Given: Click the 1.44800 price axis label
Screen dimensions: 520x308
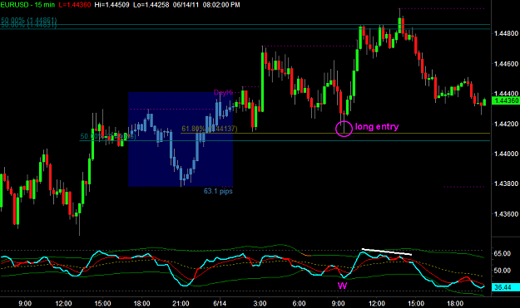Looking at the screenshot, I should point(506,33).
